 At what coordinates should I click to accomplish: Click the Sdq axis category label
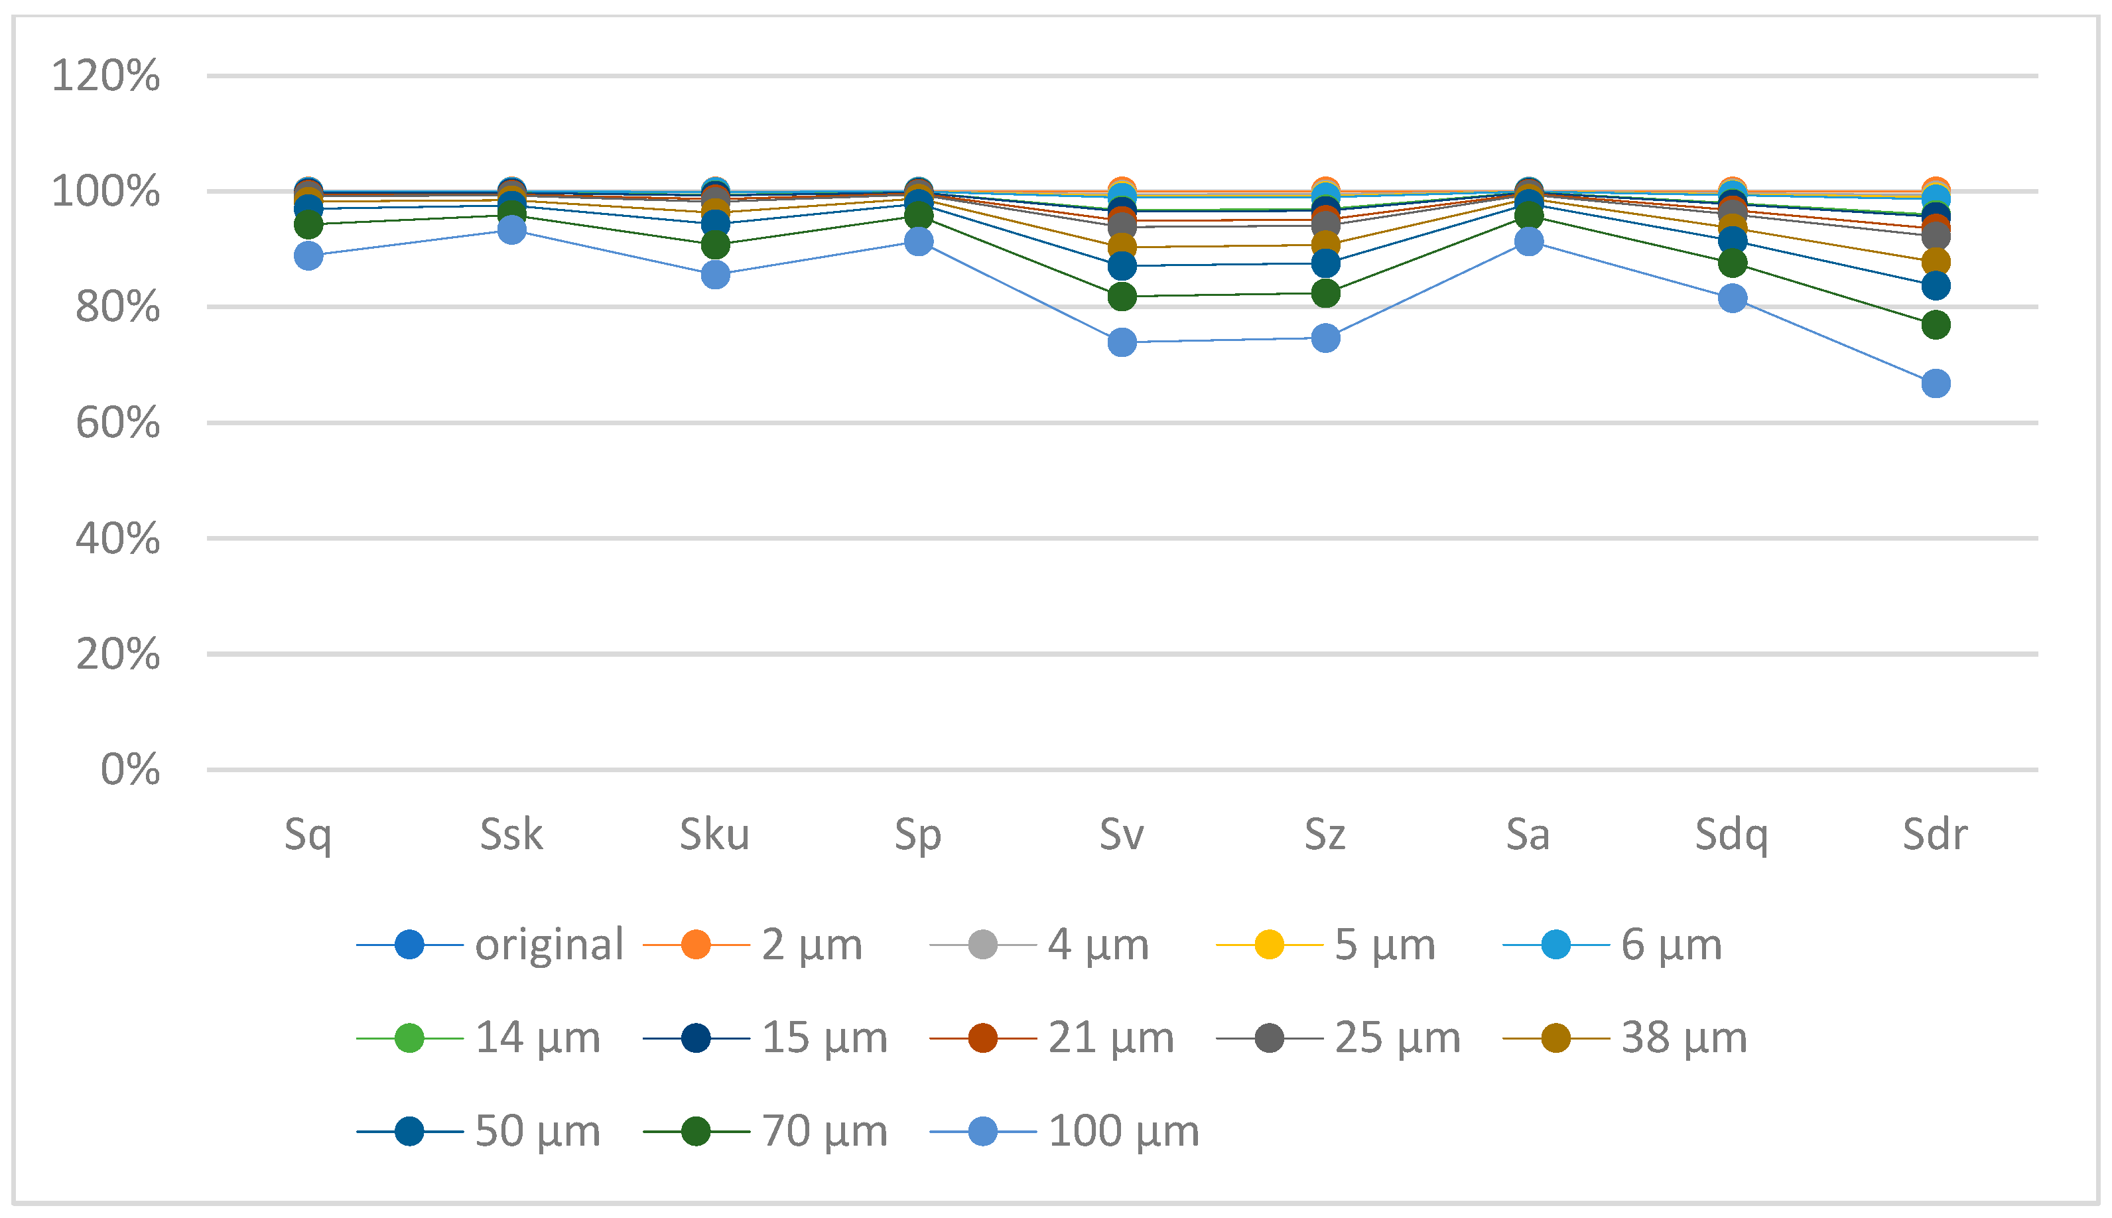pos(1731,835)
